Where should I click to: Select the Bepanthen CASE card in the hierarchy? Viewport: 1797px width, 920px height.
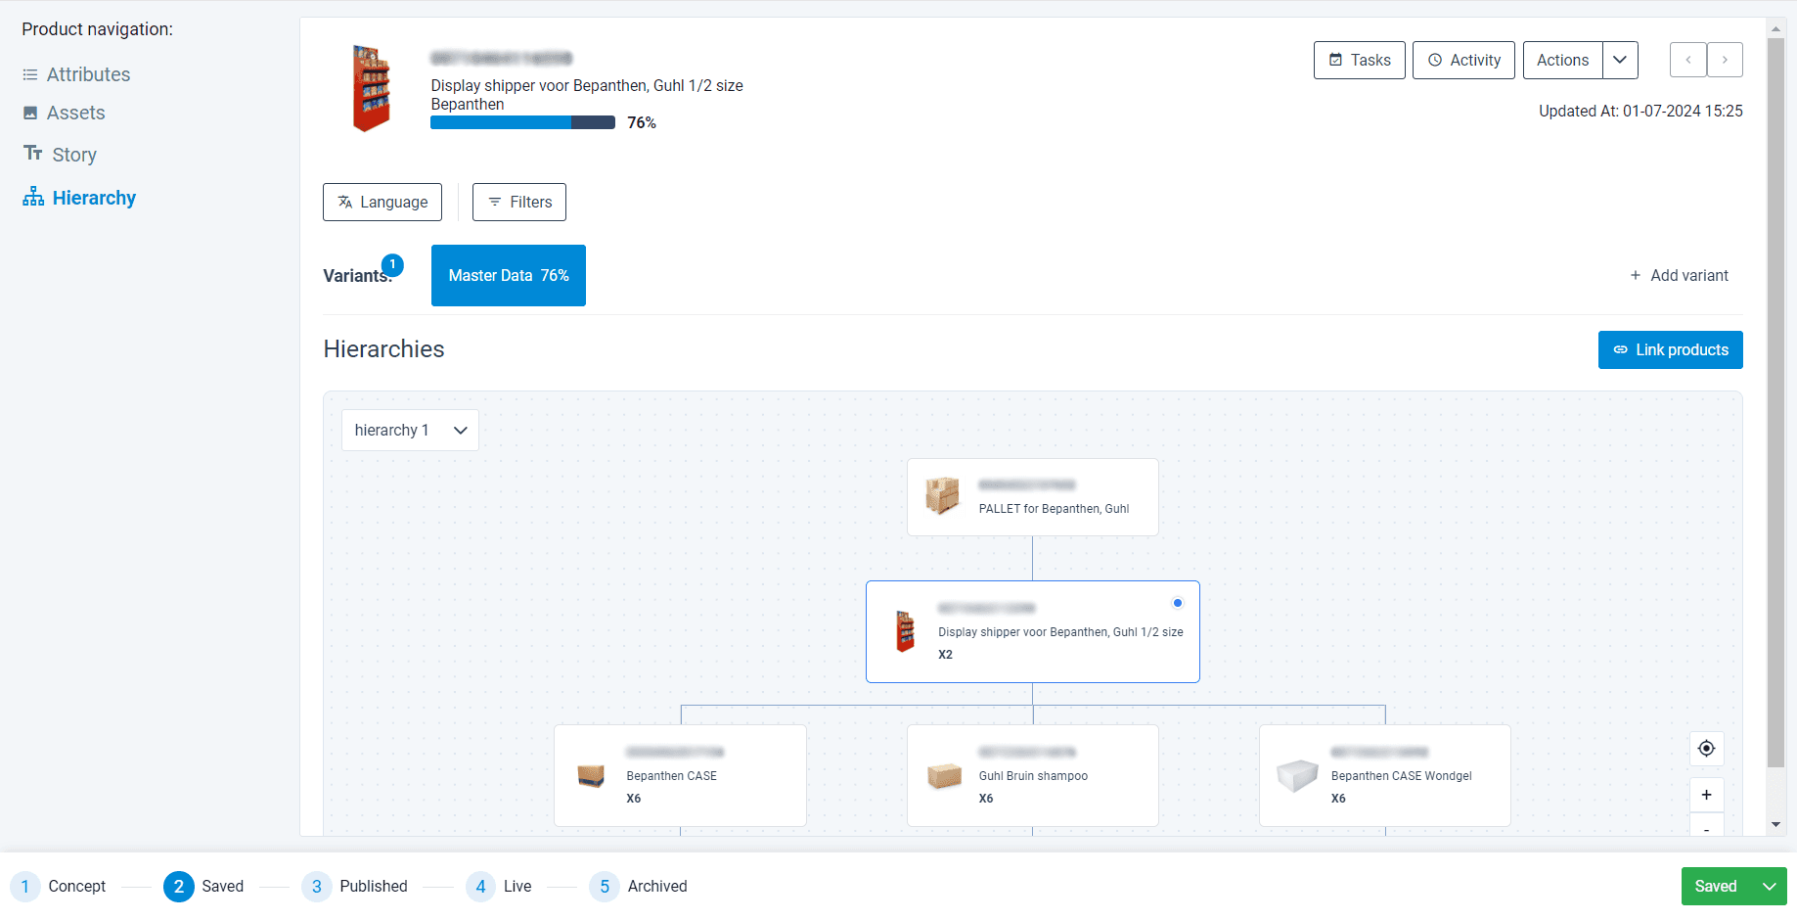click(680, 775)
